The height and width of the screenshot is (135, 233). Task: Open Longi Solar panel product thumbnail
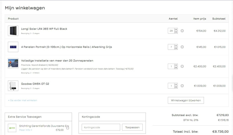(x=13, y=31)
